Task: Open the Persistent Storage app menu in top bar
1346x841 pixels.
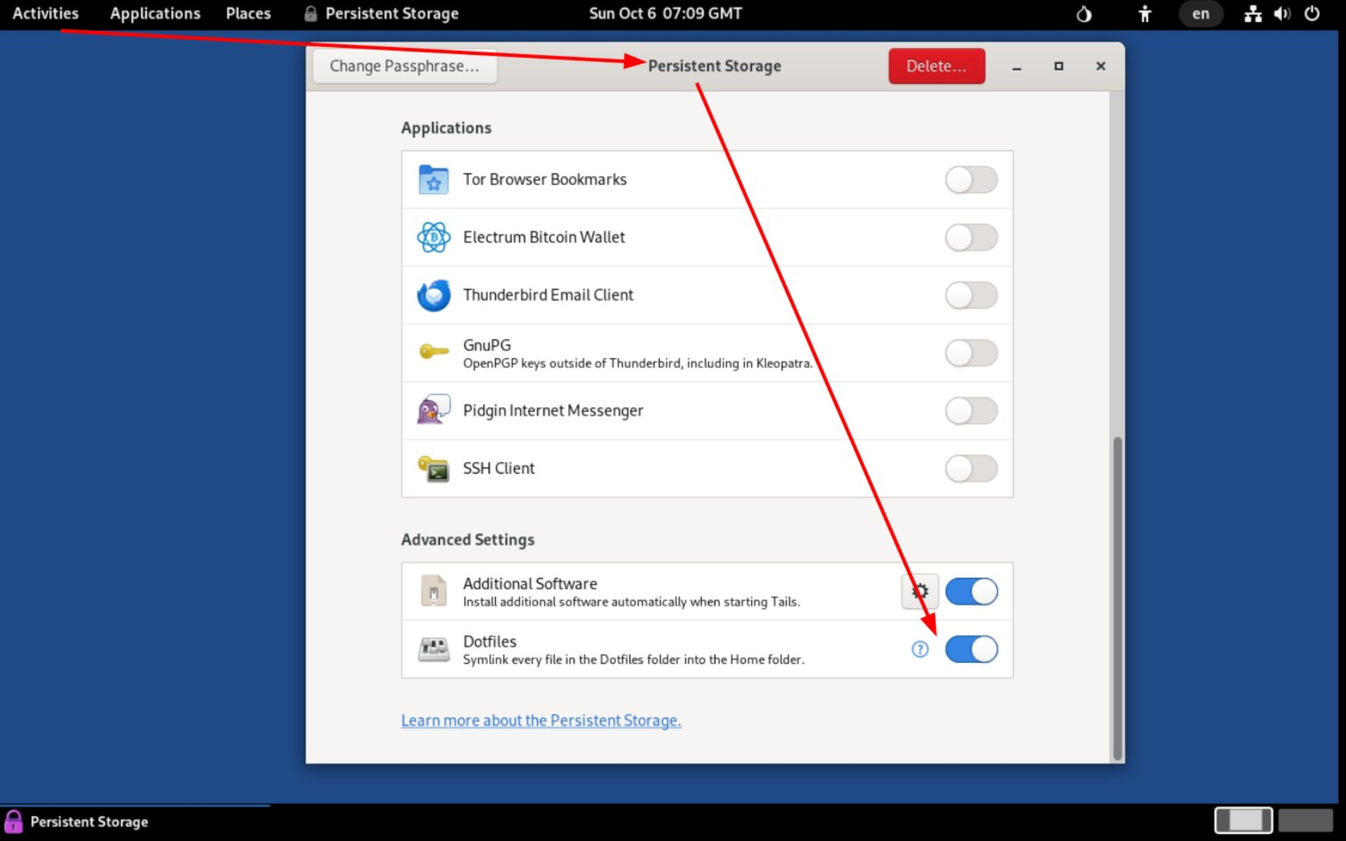Action: tap(381, 13)
